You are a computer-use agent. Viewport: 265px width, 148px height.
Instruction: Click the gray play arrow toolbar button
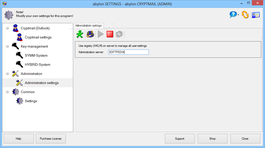101,34
